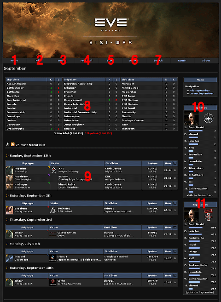Go to the Home navigation tab
221x302 pixels.
point(14,61)
